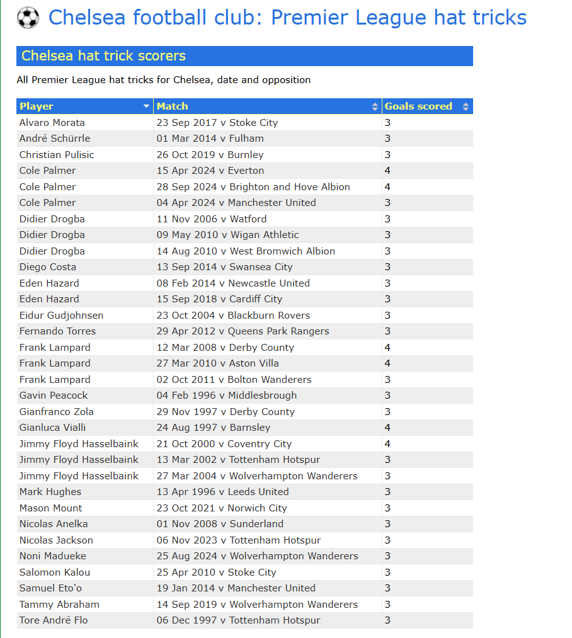This screenshot has height=638, width=572.
Task: Click 13 Sep 2014 v Swansea City cell
Action: [x=268, y=267]
